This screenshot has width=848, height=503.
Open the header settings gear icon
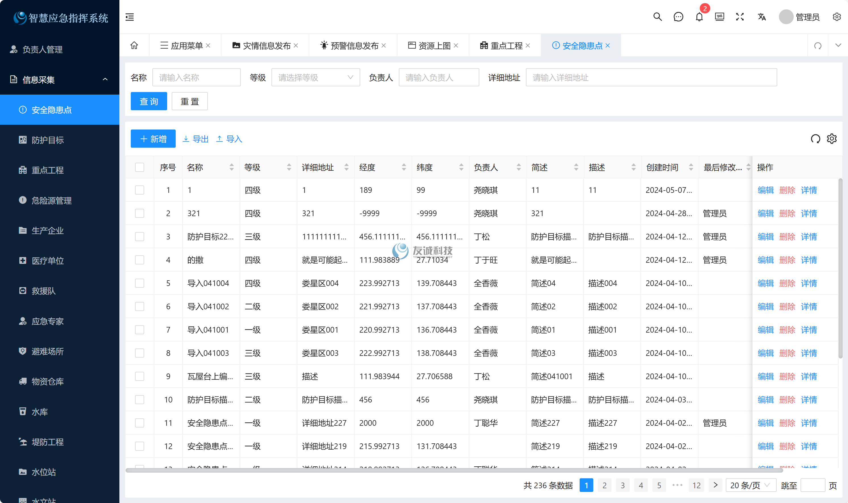point(836,17)
